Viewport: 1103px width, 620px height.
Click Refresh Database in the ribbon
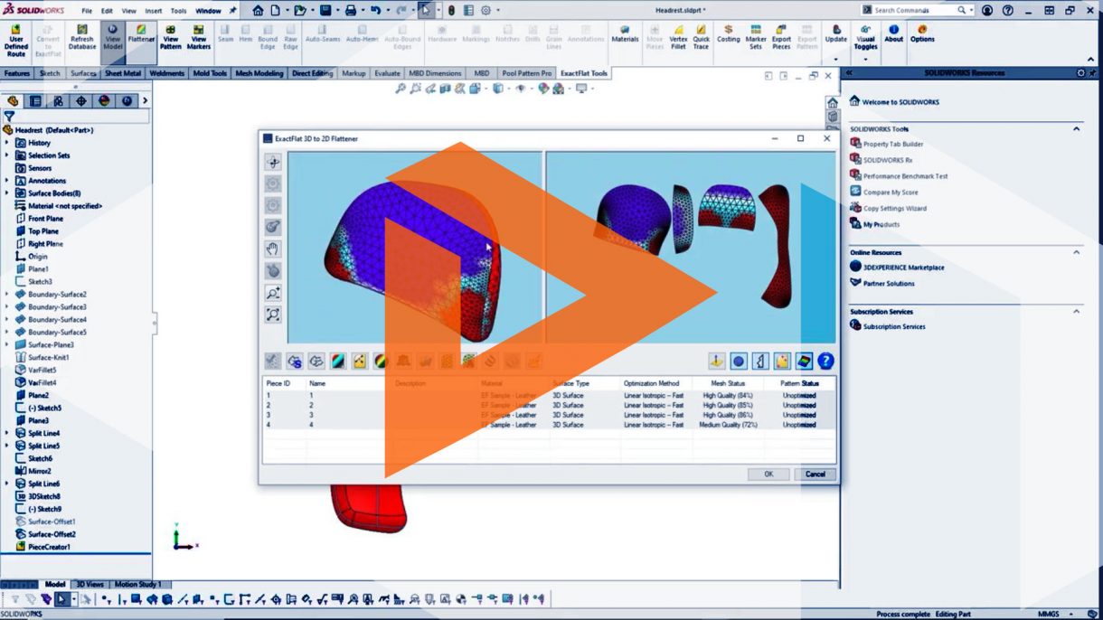click(x=81, y=38)
